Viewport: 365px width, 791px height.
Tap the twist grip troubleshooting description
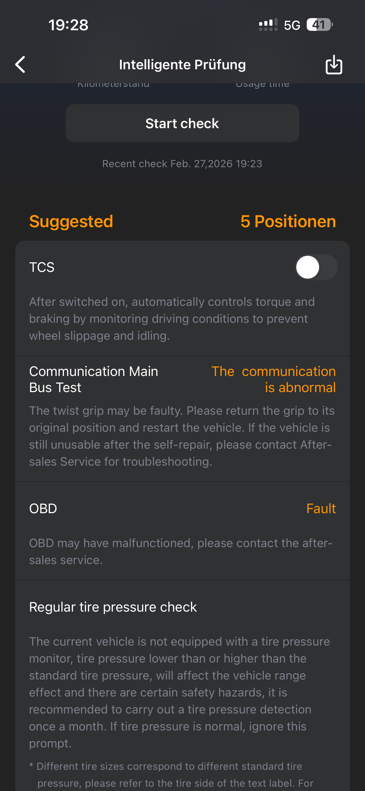(x=181, y=436)
